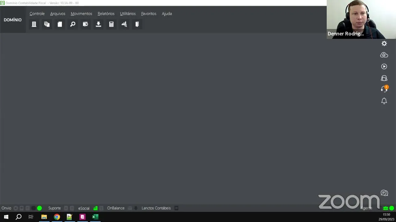Open Task View on the taskbar
This screenshot has height=222, width=396.
coord(31,217)
